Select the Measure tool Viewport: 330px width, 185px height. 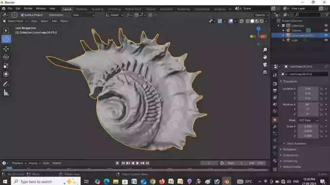pyautogui.click(x=6, y=93)
